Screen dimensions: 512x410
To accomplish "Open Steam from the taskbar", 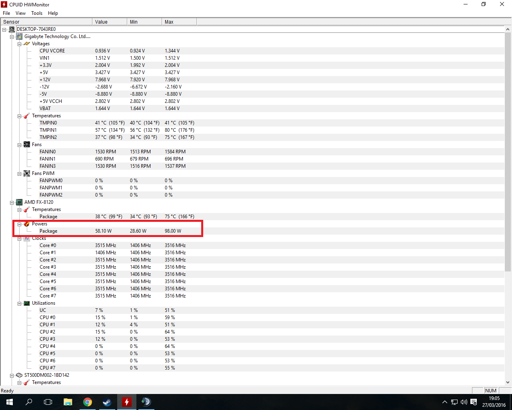I will 107,402.
